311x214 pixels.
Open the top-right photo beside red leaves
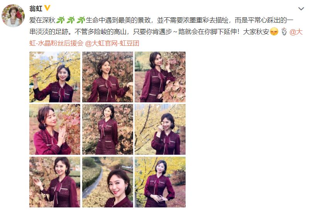tap(160, 77)
